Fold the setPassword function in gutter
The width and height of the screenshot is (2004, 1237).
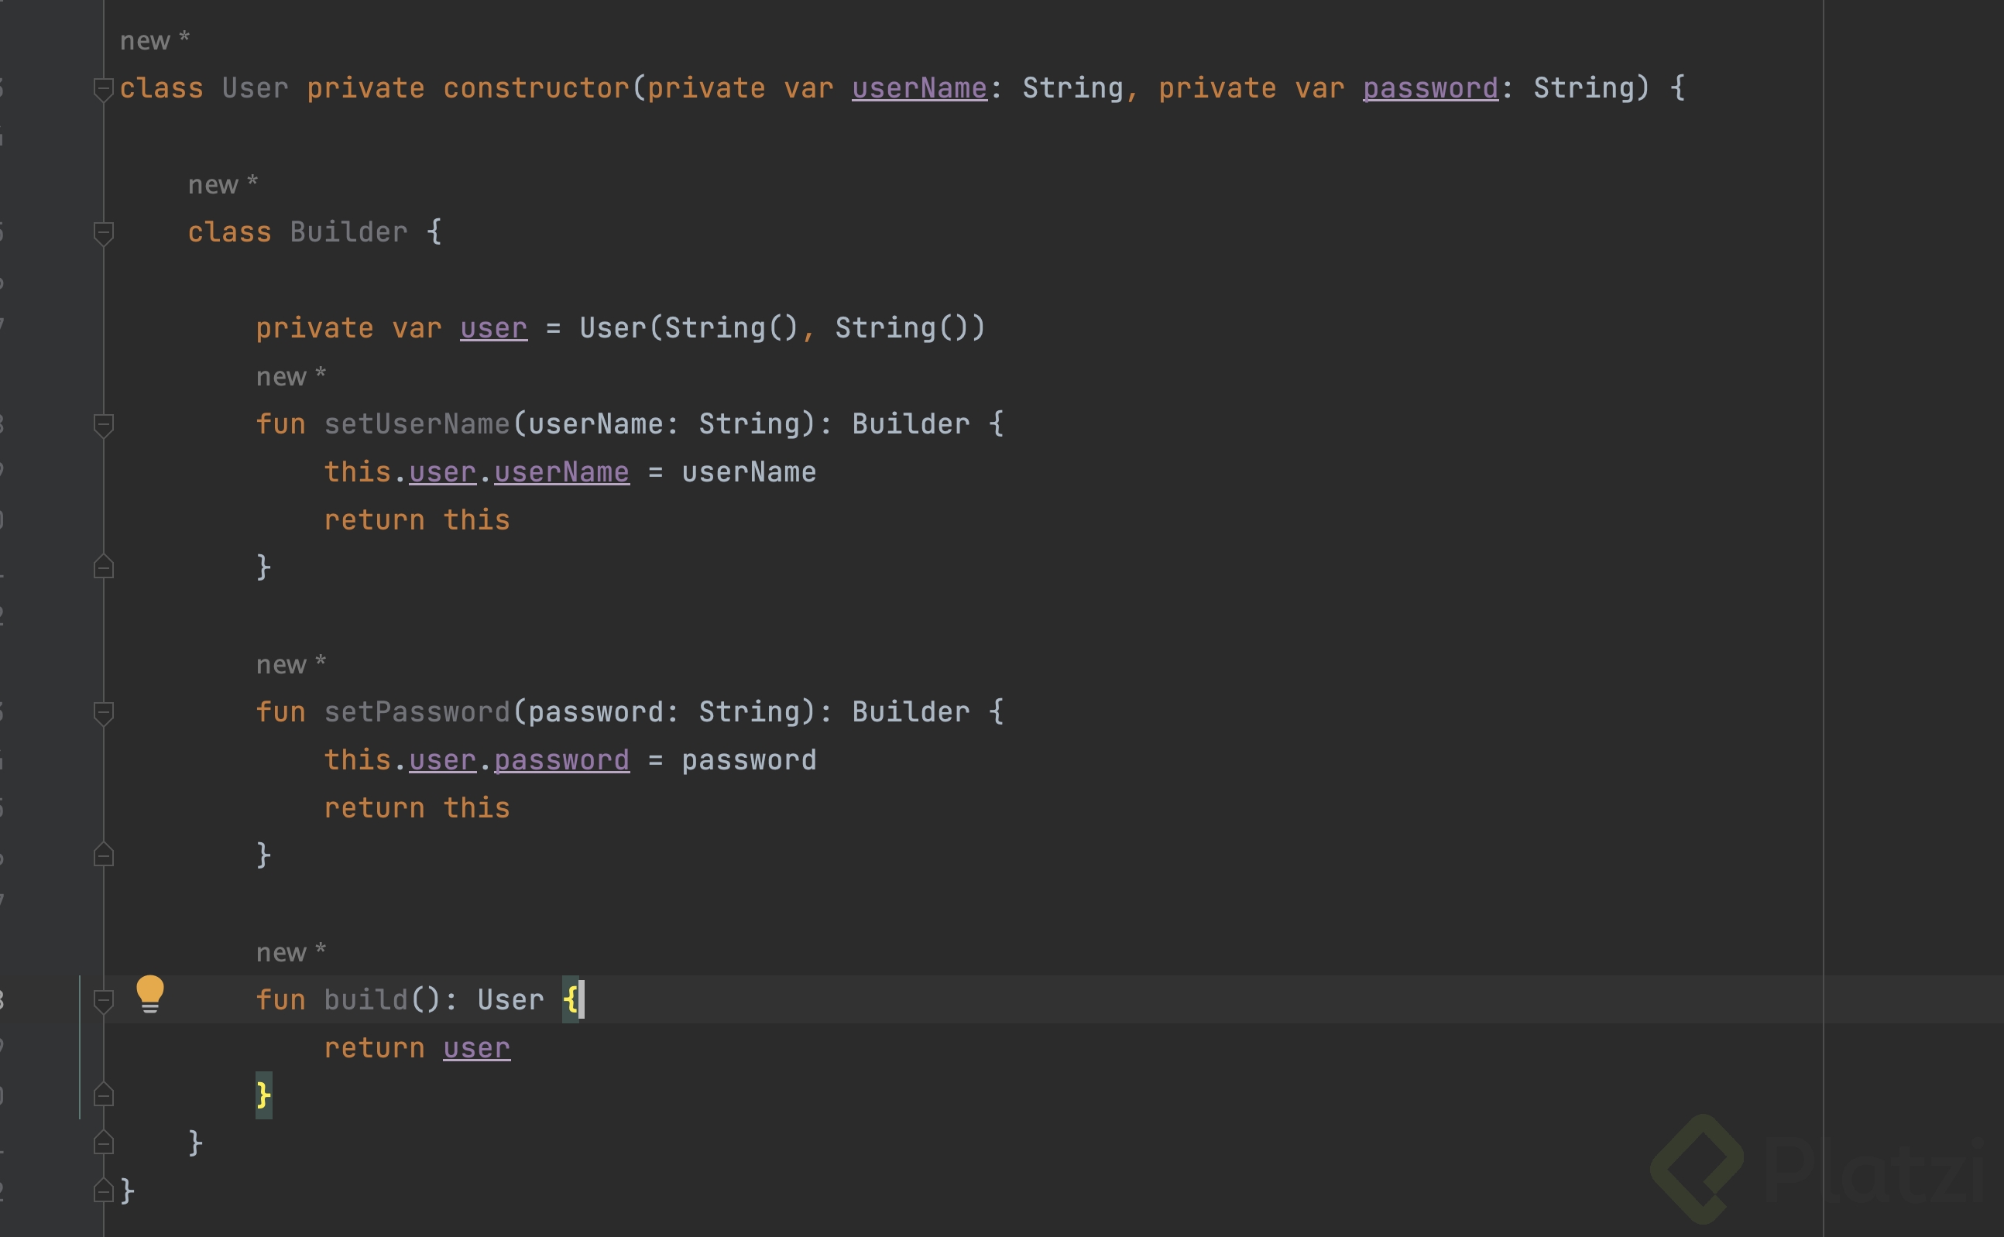point(103,713)
